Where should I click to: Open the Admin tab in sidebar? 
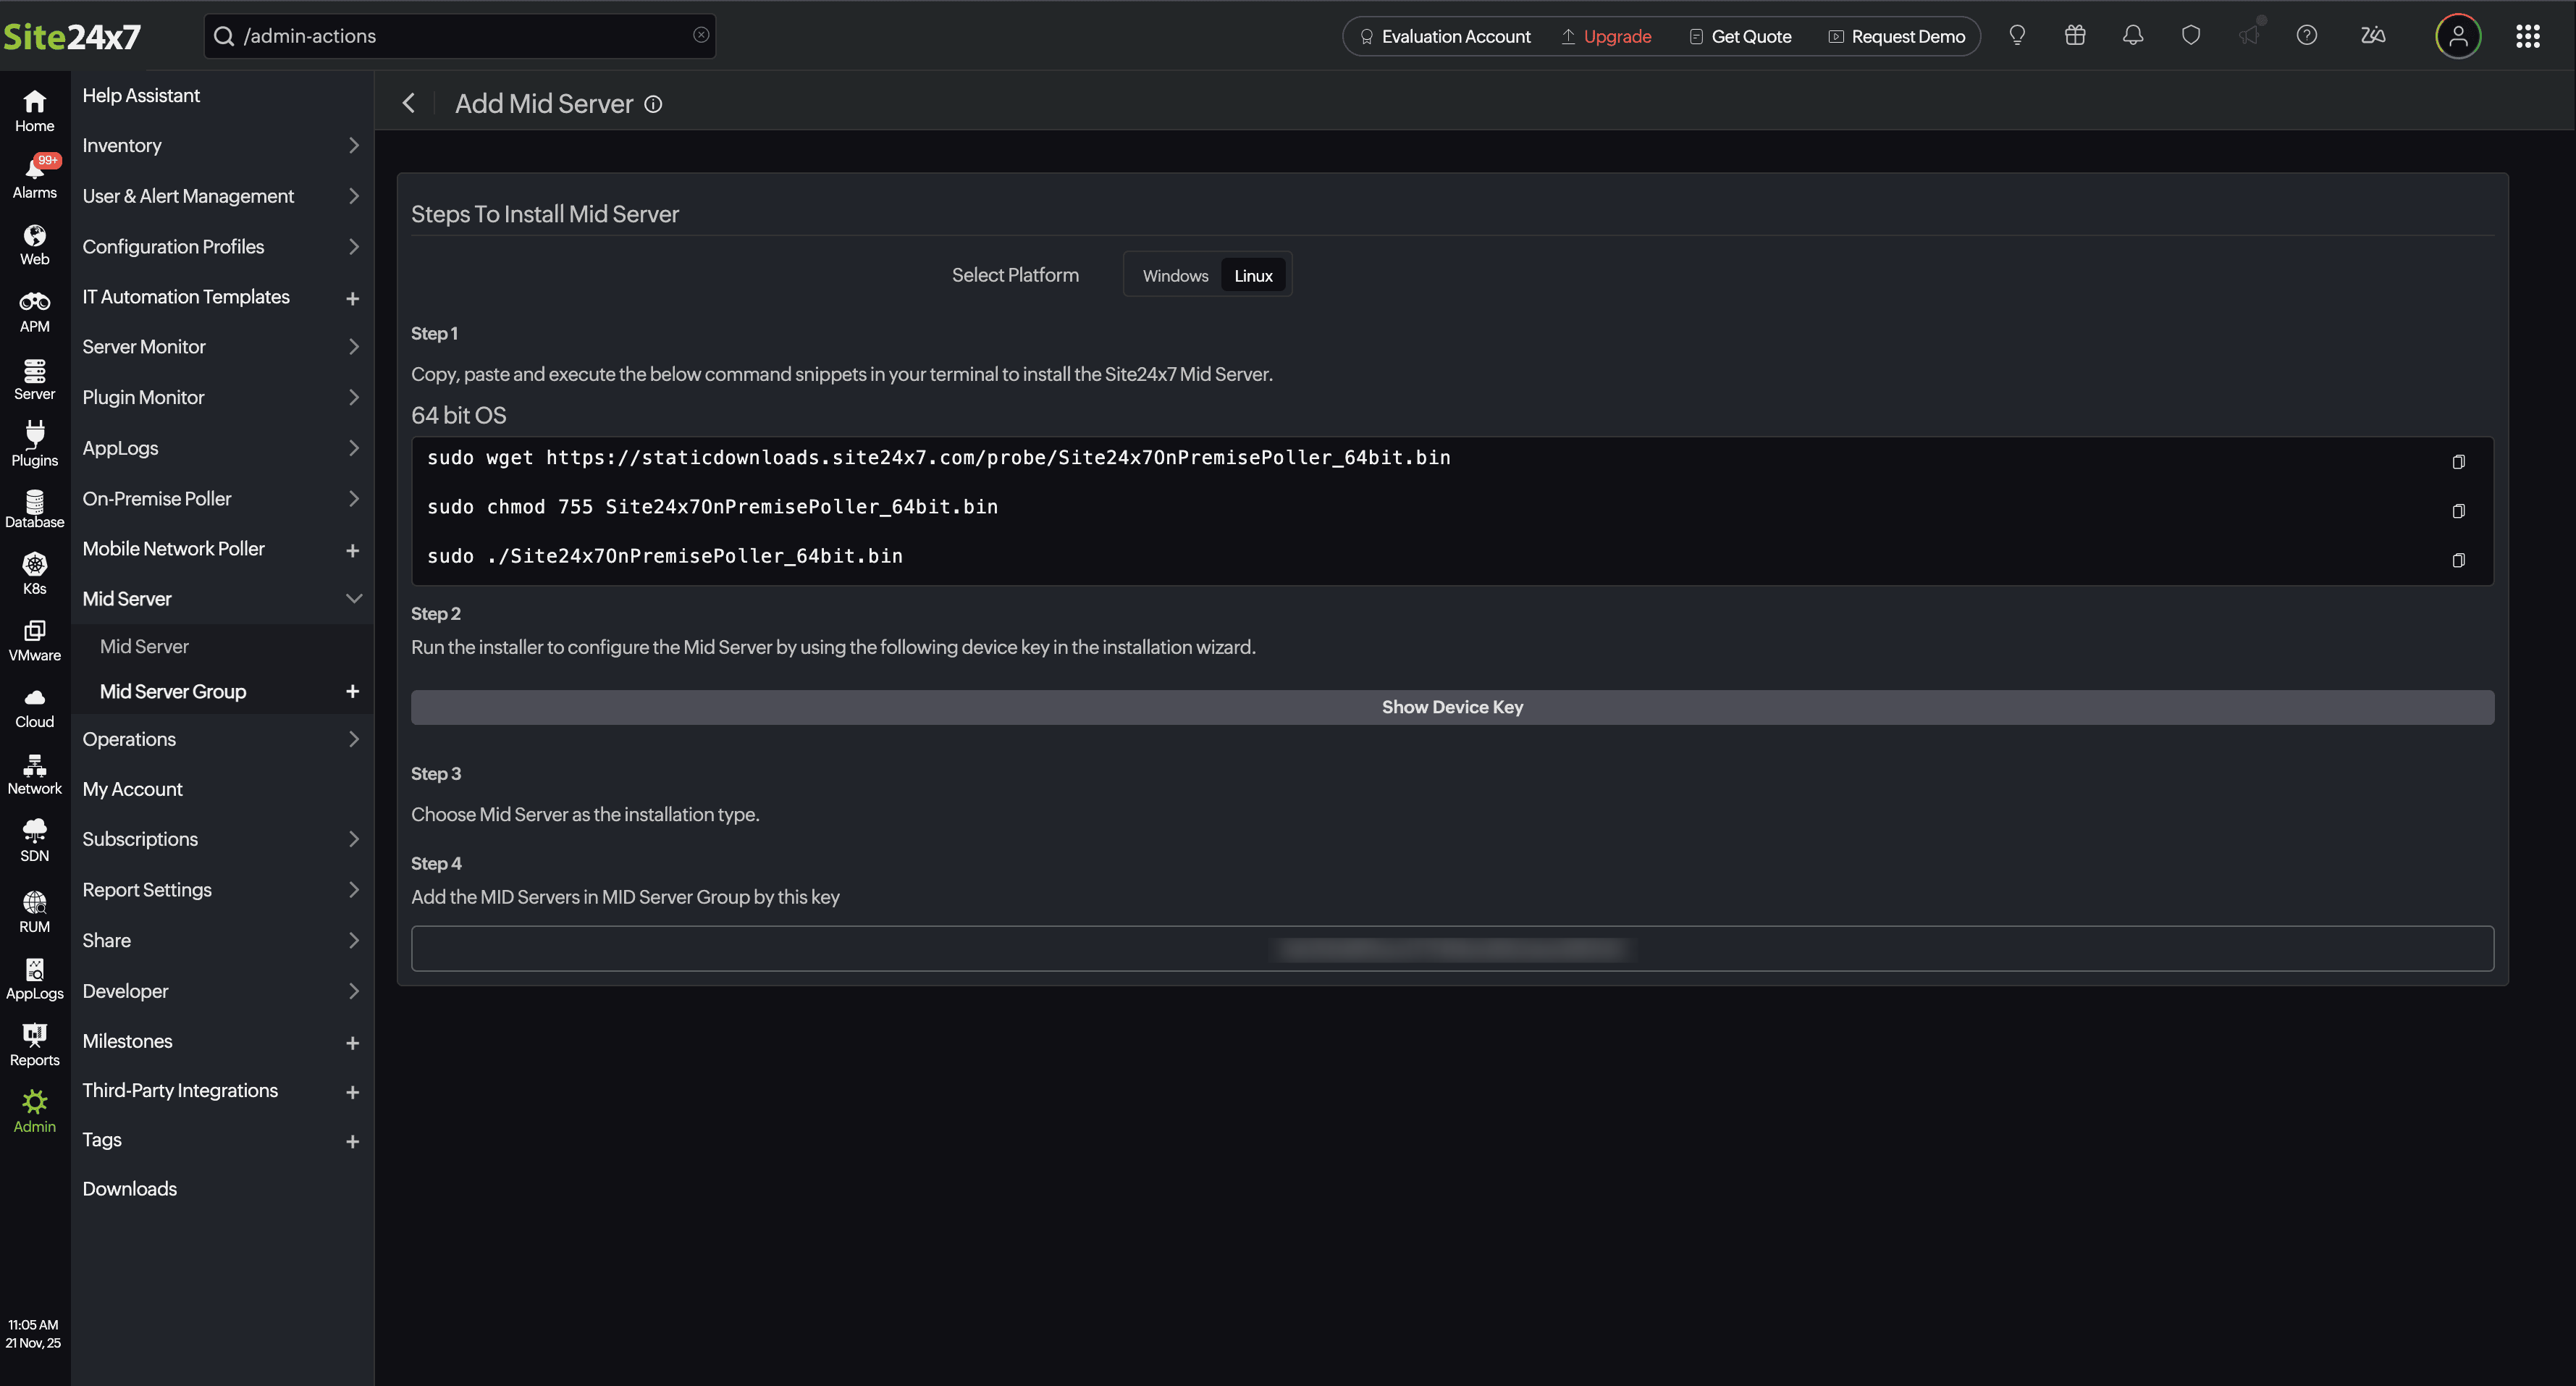[35, 1110]
